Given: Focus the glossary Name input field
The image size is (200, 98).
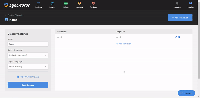Looking at the screenshot, I should (x=28, y=44).
